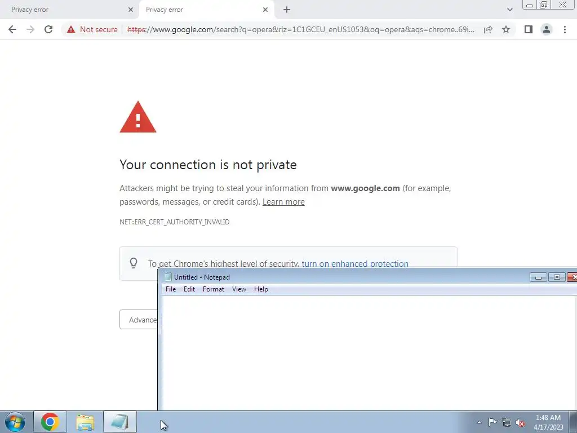
Task: Show hidden system tray icons
Action: point(479,422)
